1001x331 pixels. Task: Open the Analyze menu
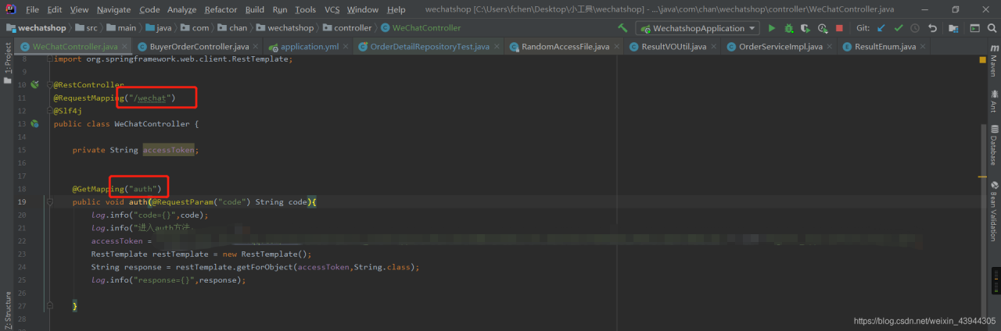click(182, 9)
